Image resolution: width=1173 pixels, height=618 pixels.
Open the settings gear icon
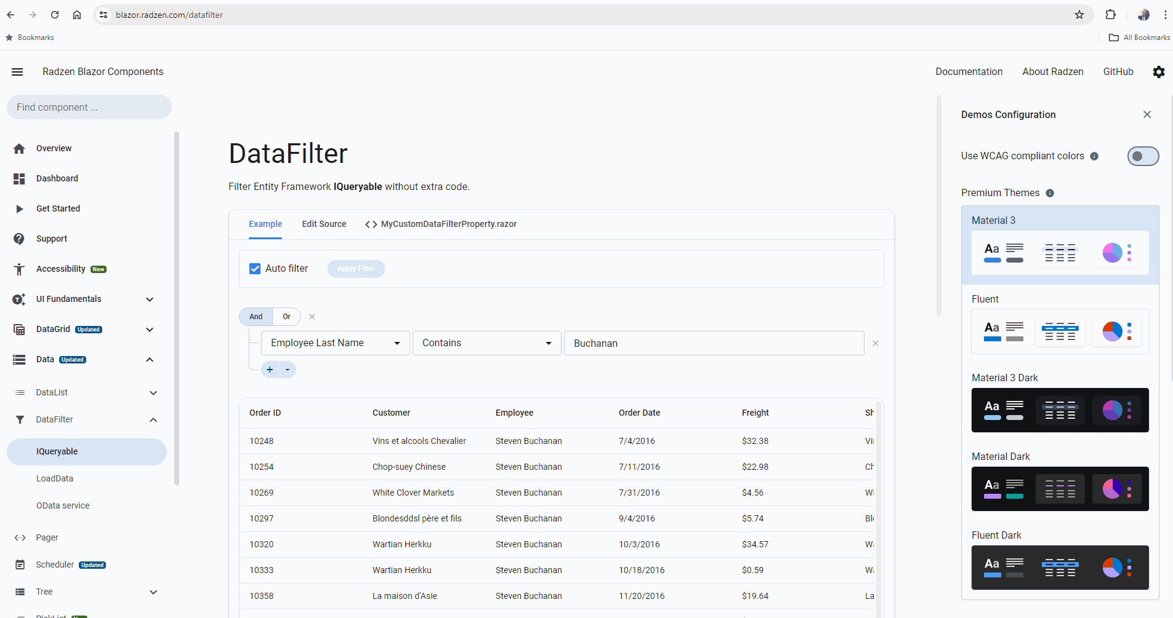click(1159, 72)
